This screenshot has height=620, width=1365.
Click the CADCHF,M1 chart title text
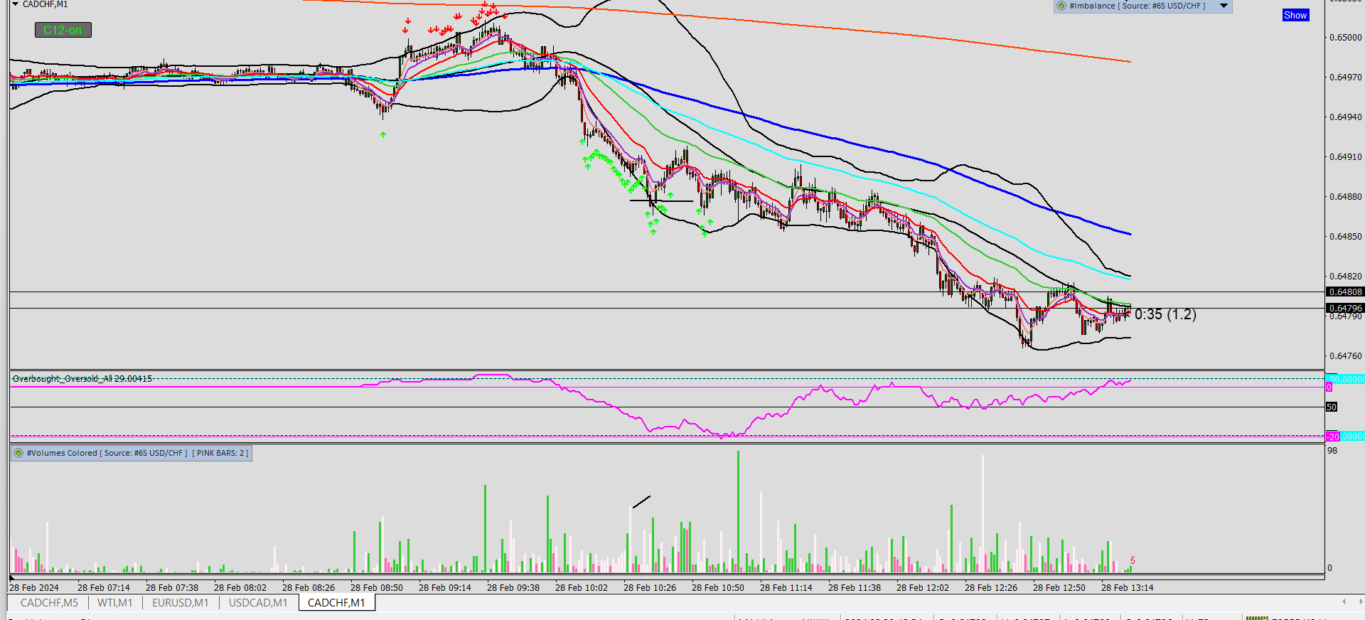pyautogui.click(x=45, y=4)
